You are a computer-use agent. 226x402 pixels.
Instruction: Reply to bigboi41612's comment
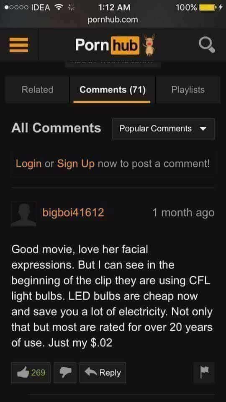(x=103, y=372)
